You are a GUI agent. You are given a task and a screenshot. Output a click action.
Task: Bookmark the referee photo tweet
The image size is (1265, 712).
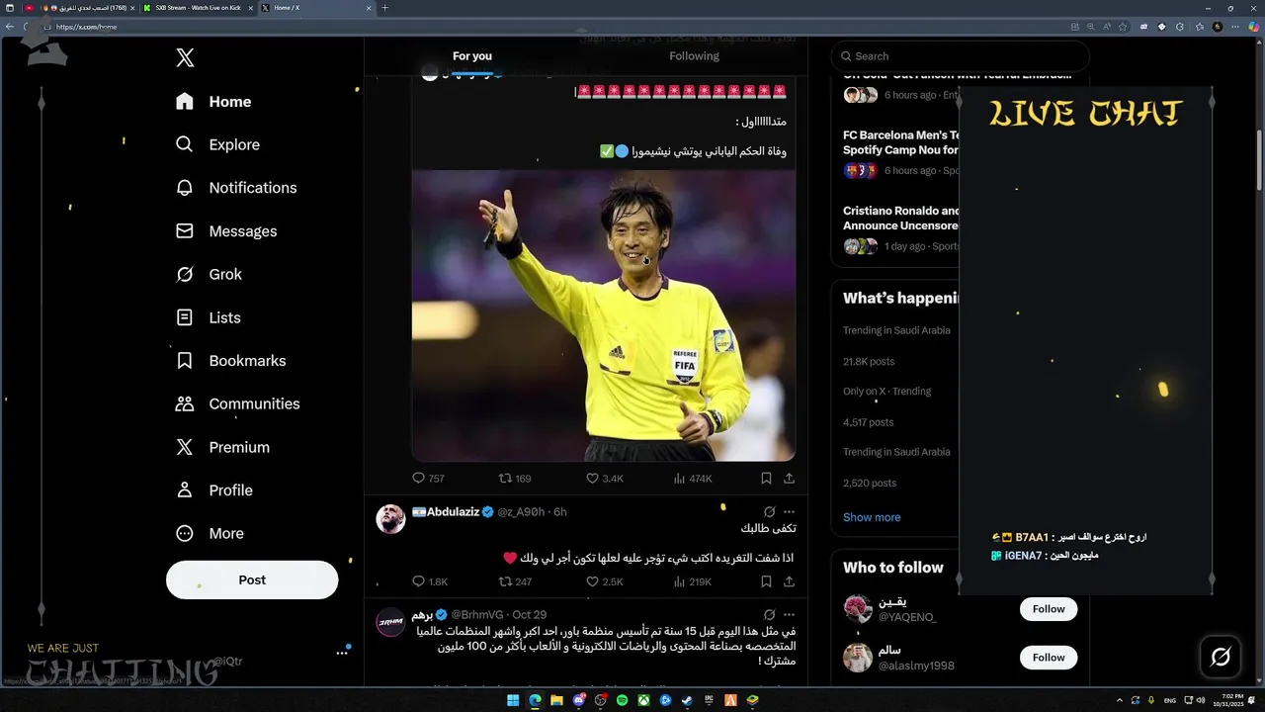(766, 479)
